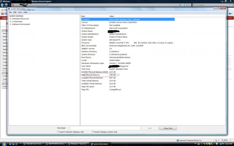Click System Information taskbar button

(x=100, y=144)
